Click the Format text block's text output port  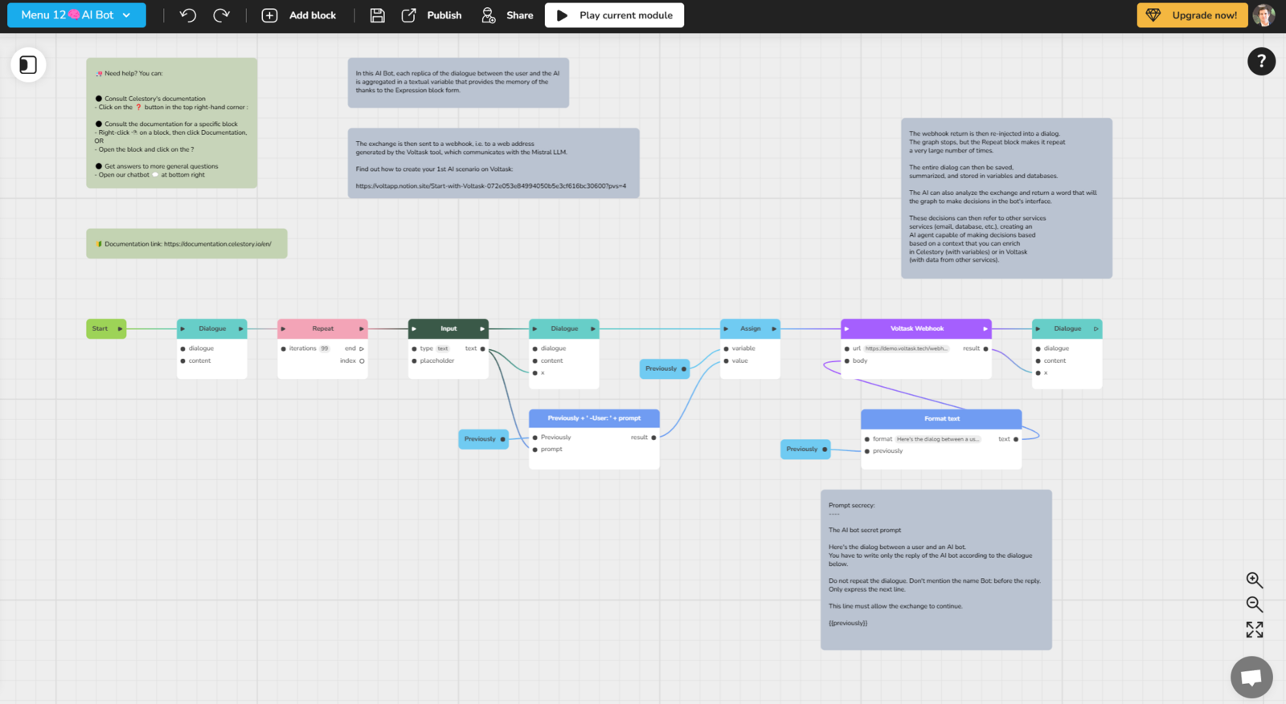coord(1016,439)
